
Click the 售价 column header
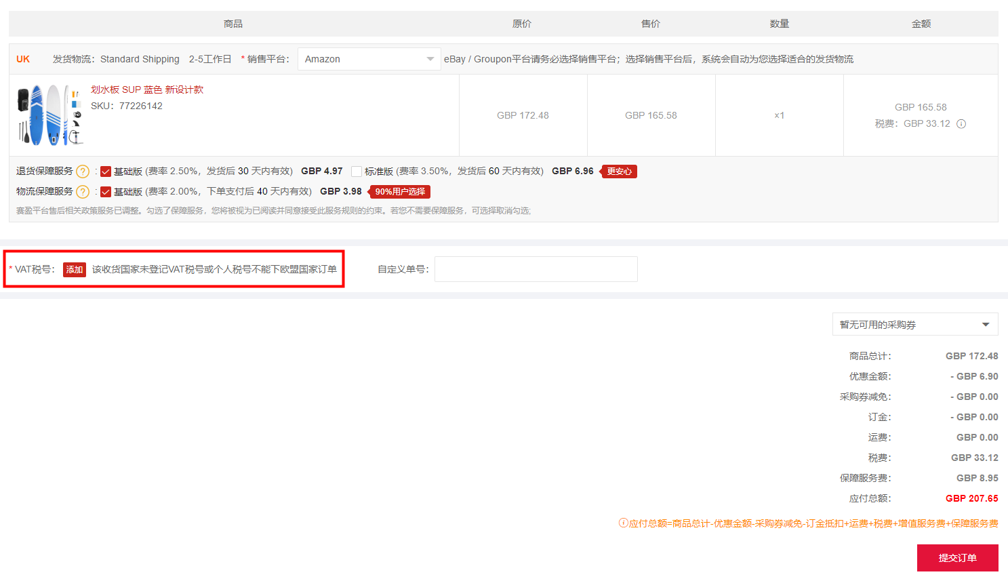pos(651,24)
